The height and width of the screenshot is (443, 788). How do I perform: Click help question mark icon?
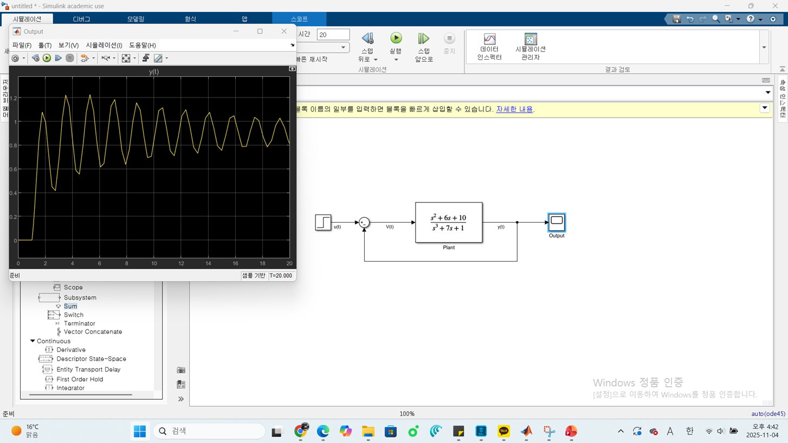[751, 19]
